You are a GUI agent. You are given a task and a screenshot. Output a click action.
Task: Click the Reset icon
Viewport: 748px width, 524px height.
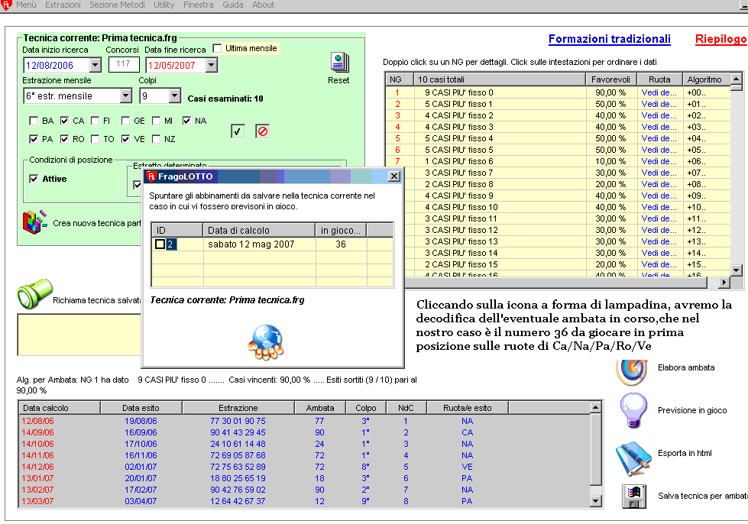pos(339,63)
